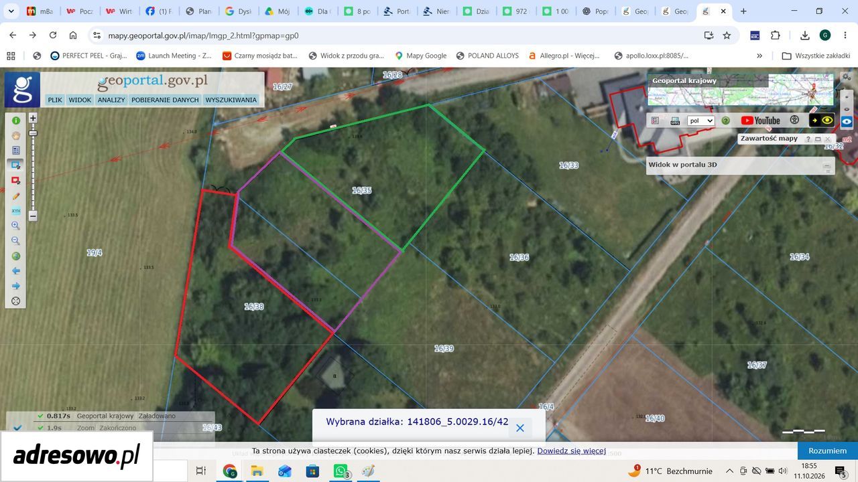Expand hidden bookmarks chevron
Image resolution: width=858 pixels, height=482 pixels.
[759, 56]
